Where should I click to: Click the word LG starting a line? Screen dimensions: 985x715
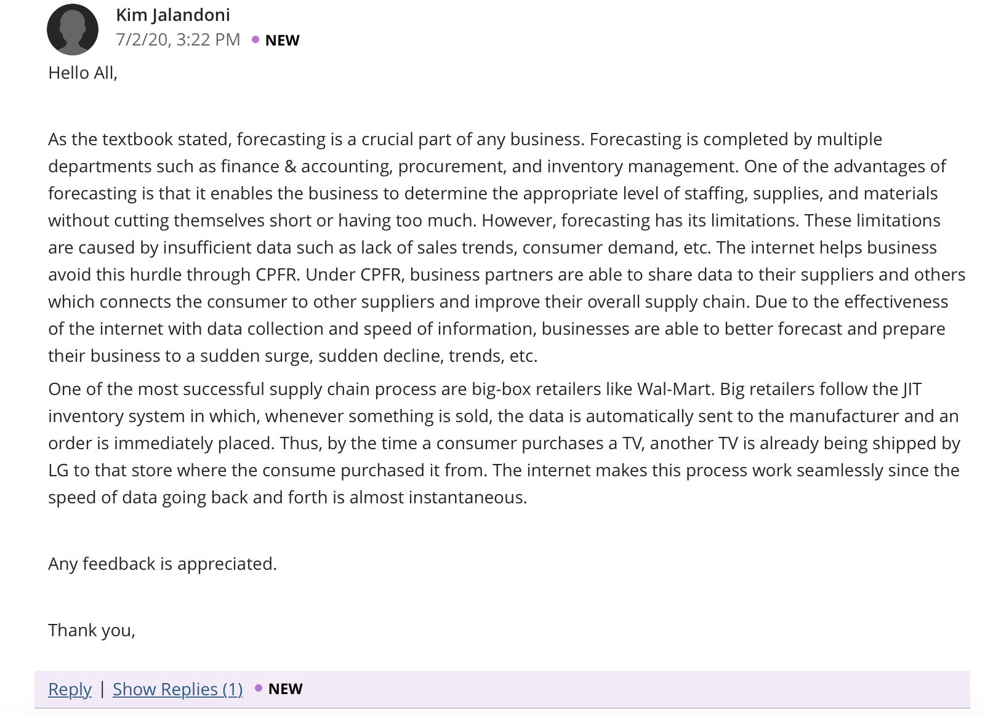(58, 470)
